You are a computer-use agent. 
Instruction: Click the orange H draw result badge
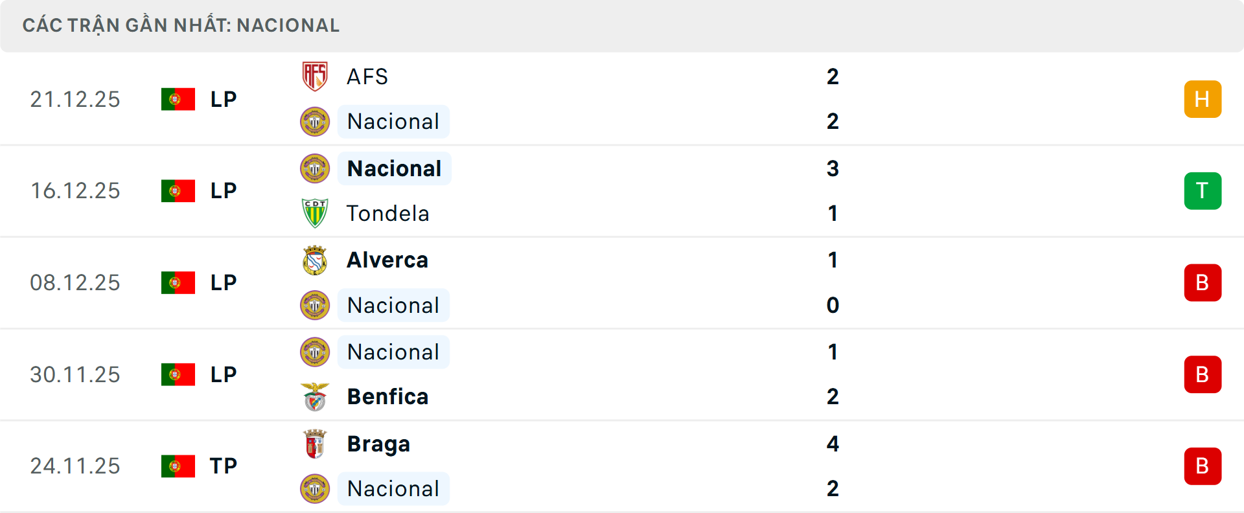pyautogui.click(x=1203, y=99)
